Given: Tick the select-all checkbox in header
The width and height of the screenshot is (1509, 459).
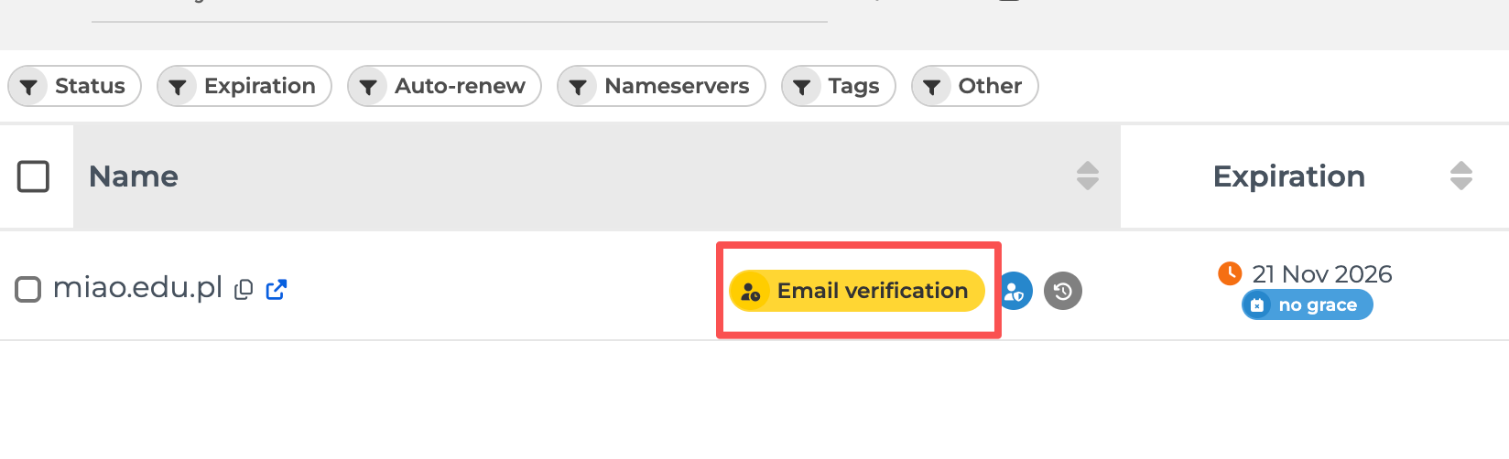Looking at the screenshot, I should (34, 176).
